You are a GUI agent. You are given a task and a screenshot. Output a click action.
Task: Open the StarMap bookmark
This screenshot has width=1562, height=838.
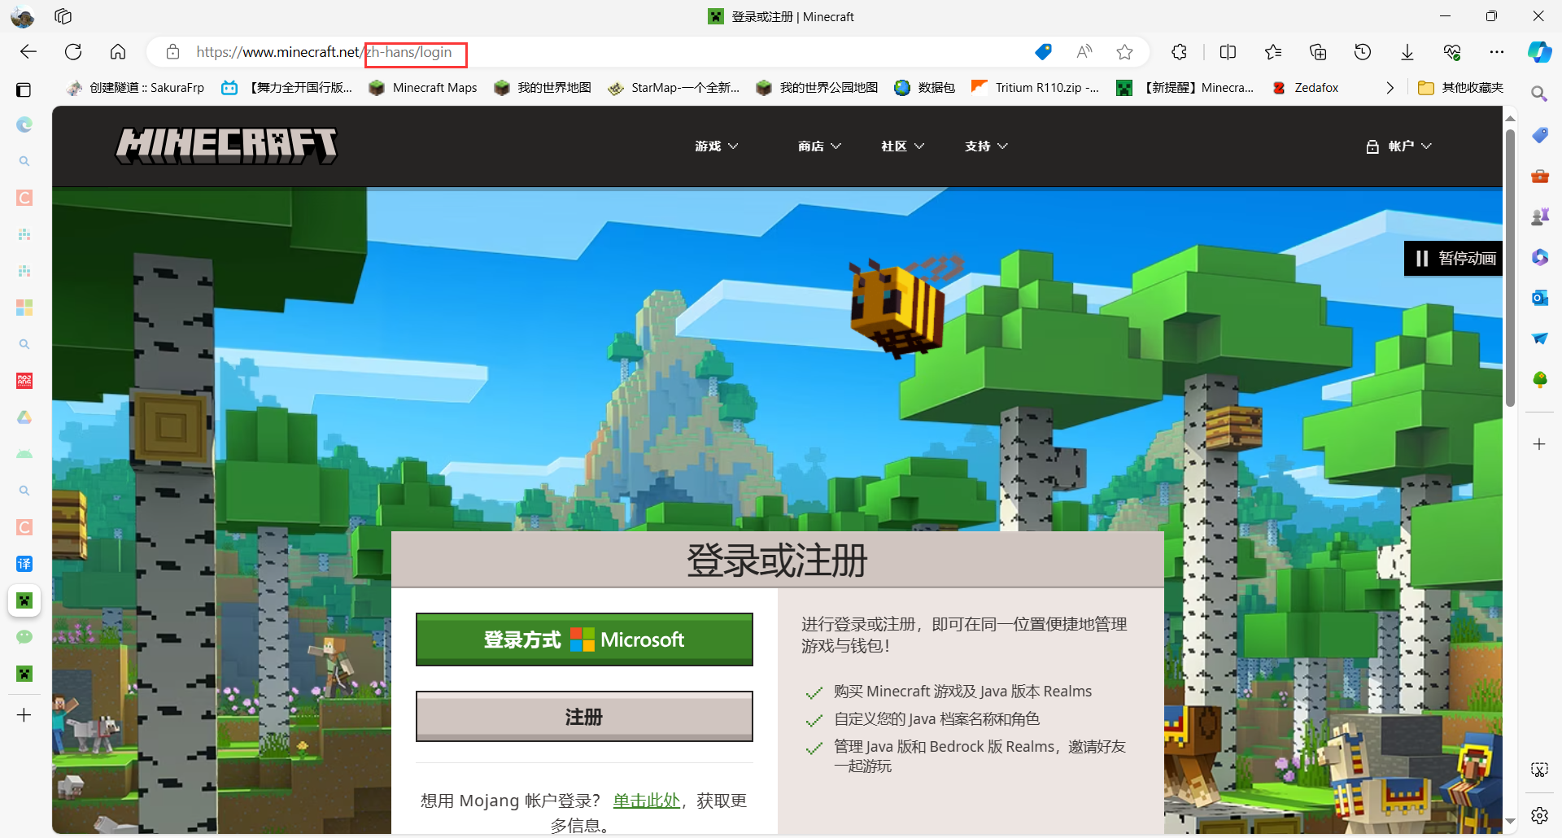pos(674,88)
